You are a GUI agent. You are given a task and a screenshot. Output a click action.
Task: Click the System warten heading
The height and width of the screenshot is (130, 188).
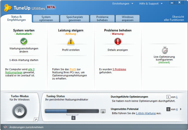[x=24, y=30]
